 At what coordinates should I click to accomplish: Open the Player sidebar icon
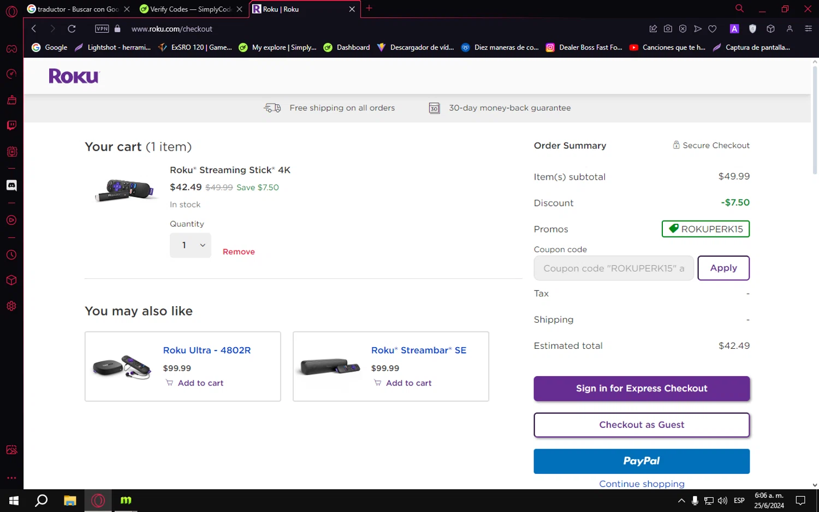(11, 221)
